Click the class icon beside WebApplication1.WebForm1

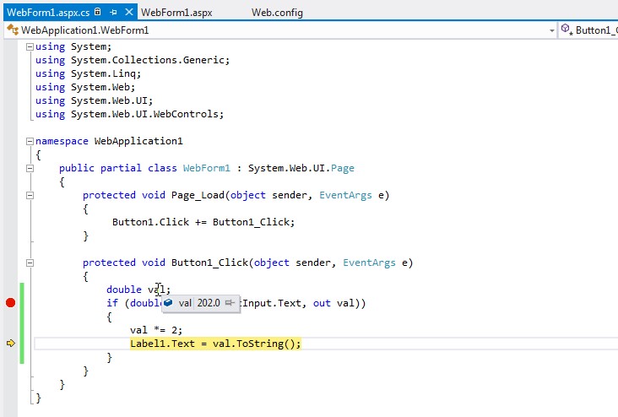(x=12, y=30)
